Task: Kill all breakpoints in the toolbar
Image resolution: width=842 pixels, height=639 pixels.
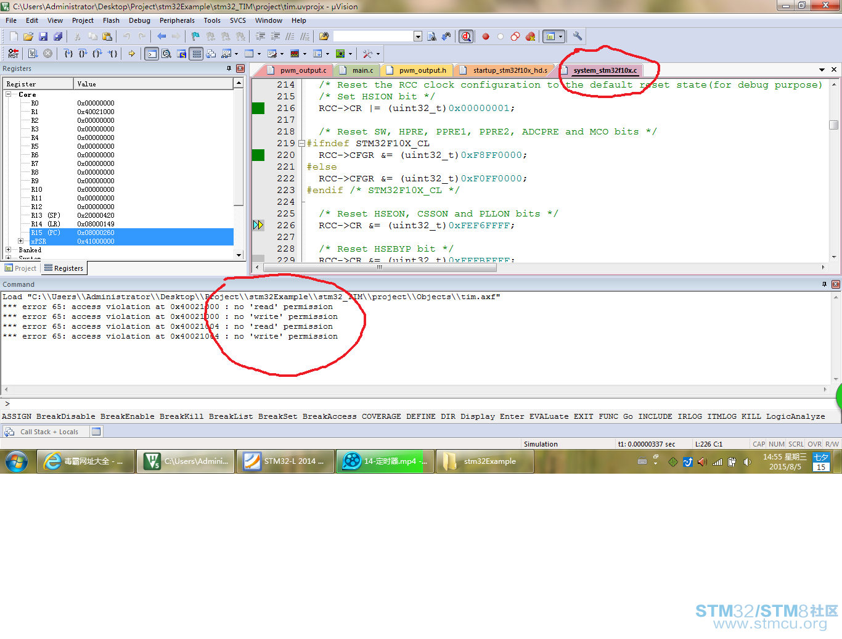Action: click(530, 36)
